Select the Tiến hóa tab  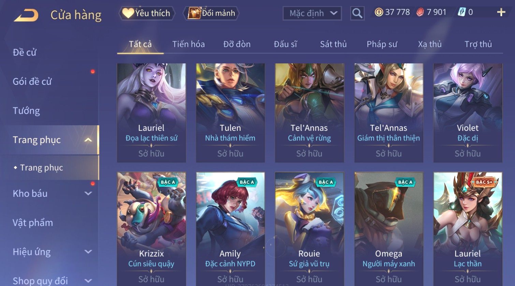[188, 44]
